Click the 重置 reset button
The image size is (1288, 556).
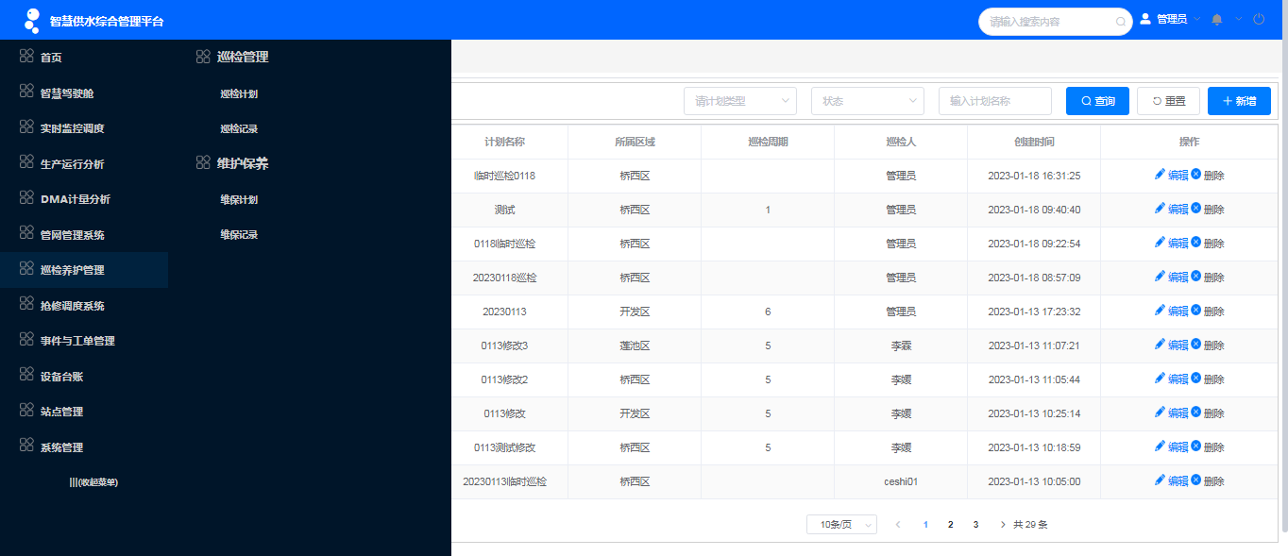1168,101
